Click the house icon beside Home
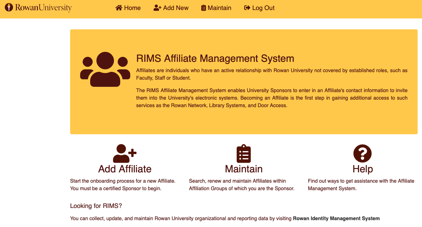Viewport: 422px width, 227px height. 119,8
